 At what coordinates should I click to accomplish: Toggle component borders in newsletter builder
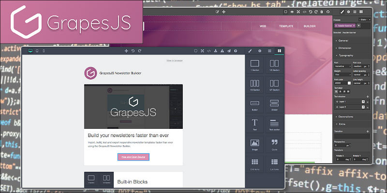[196, 51]
